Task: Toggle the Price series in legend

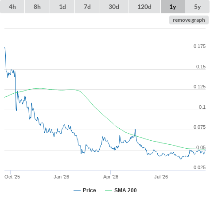Action: 89,190
